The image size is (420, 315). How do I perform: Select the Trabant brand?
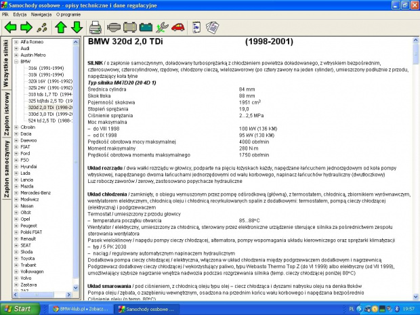pyautogui.click(x=28, y=265)
